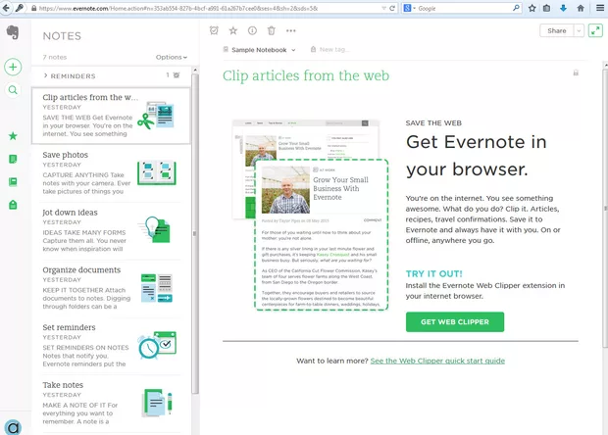Select the 'Jot down ideas' note
The width and height of the screenshot is (608, 435).
pyautogui.click(x=111, y=230)
